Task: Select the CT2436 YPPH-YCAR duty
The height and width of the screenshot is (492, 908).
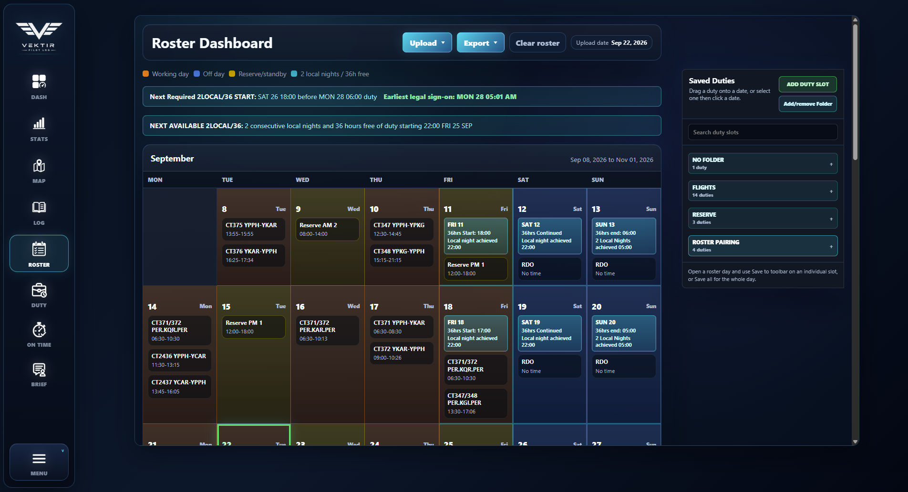Action: pos(179,360)
